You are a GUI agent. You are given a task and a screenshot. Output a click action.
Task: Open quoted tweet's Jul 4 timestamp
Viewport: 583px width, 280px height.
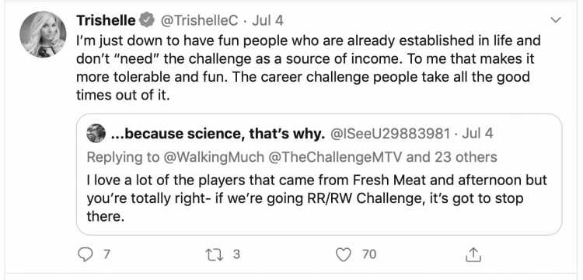(478, 134)
